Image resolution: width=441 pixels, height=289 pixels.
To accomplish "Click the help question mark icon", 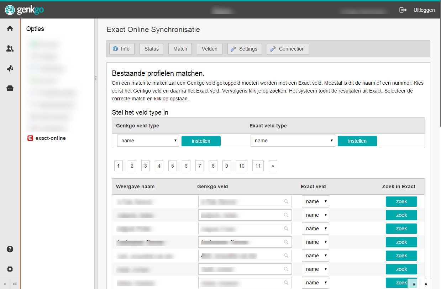I will pos(10,249).
